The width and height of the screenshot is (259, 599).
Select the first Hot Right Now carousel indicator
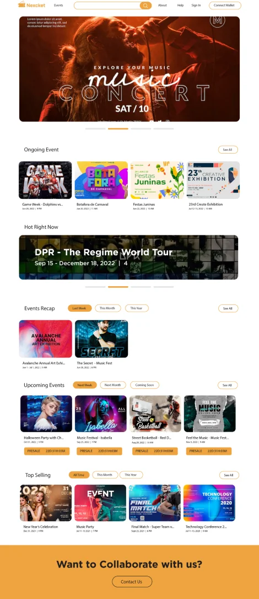click(x=95, y=286)
